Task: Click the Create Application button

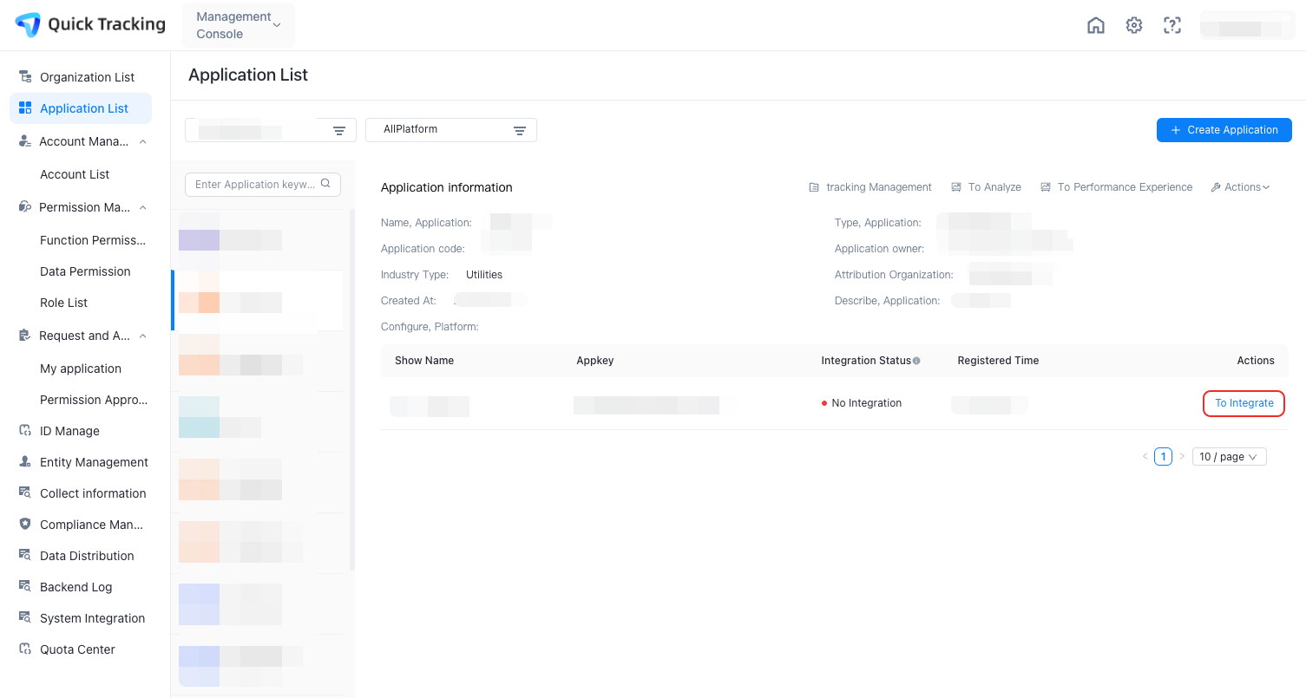Action: [1224, 130]
